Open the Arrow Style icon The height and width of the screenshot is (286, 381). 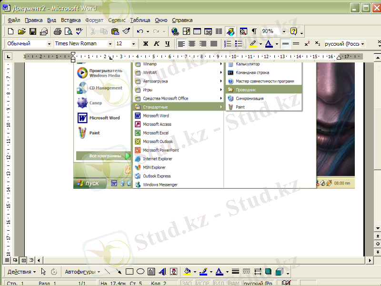point(258,271)
